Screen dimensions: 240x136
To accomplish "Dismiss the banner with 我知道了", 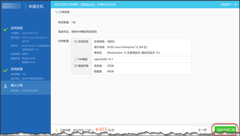I will coord(226,4).
